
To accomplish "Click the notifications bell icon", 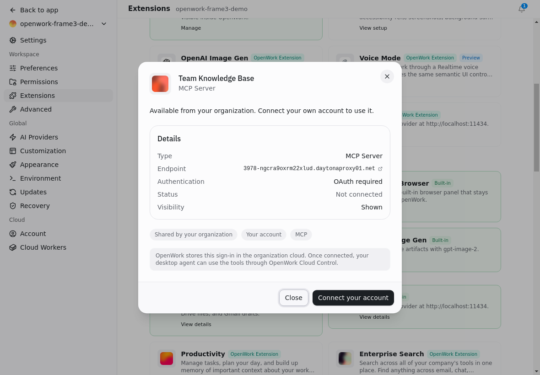I will 522,9.
